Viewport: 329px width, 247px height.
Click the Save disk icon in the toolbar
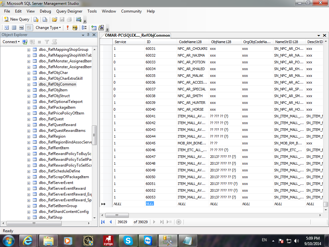coord(62,19)
